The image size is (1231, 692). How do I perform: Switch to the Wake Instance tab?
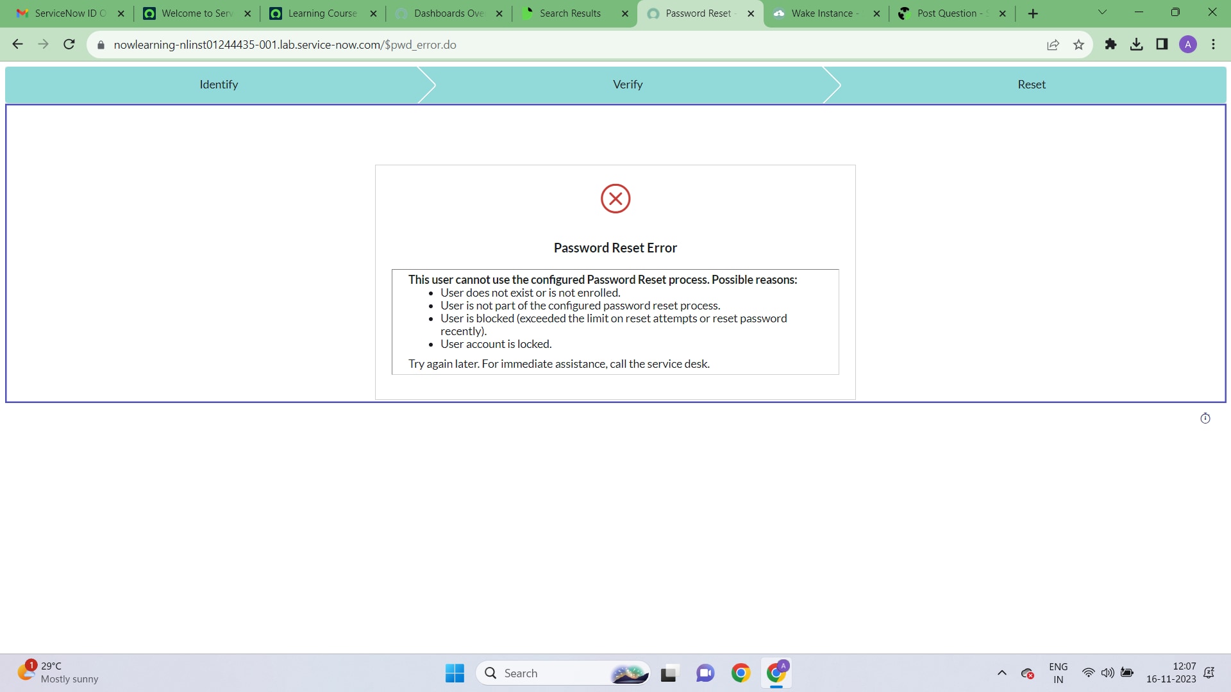click(821, 13)
